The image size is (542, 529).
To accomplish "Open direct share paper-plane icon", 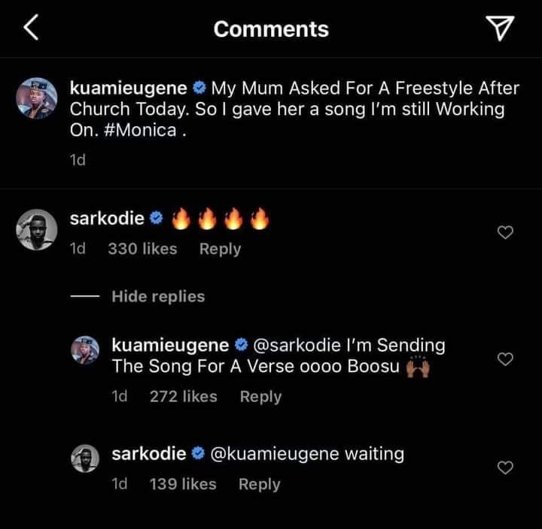I will (501, 29).
